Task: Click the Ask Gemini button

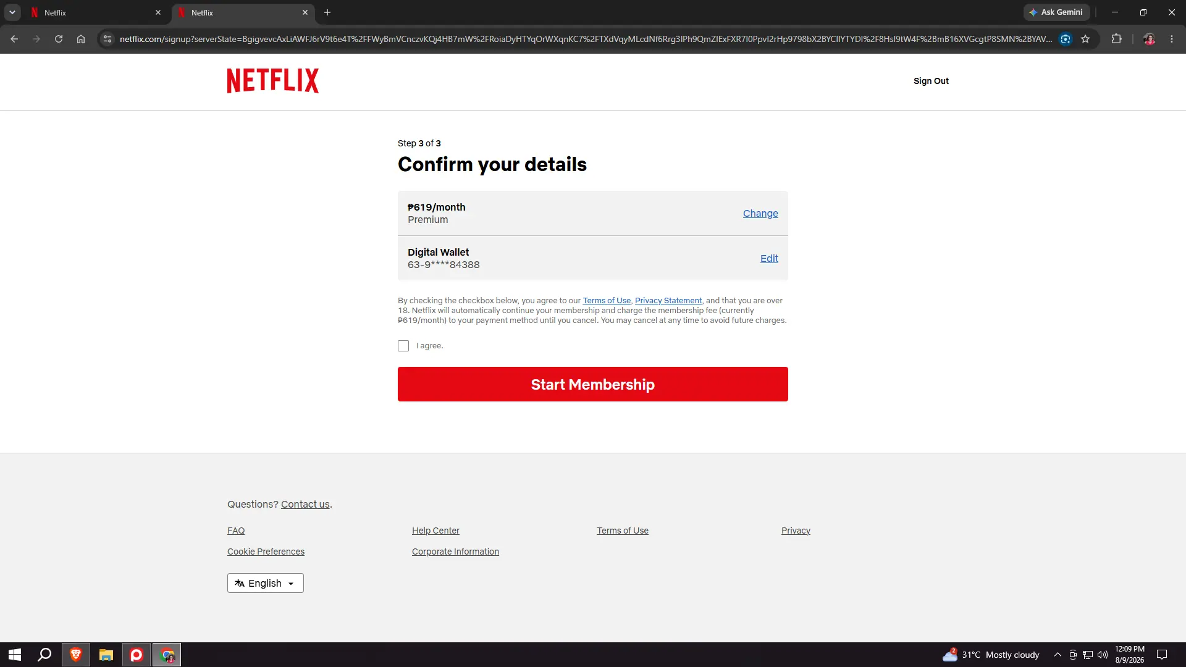Action: [x=1056, y=12]
